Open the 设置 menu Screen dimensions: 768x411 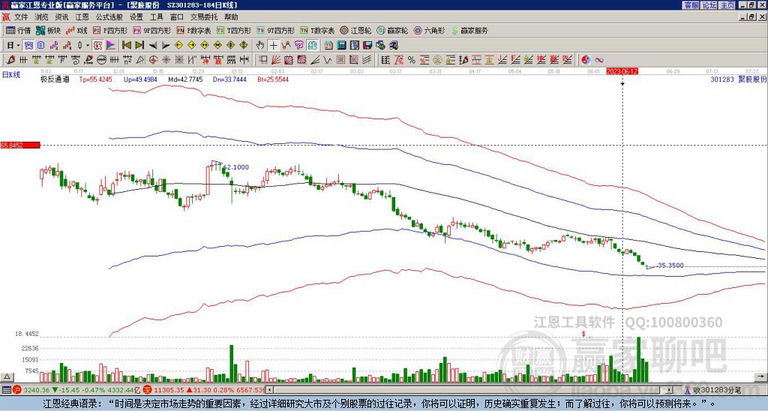(x=136, y=17)
